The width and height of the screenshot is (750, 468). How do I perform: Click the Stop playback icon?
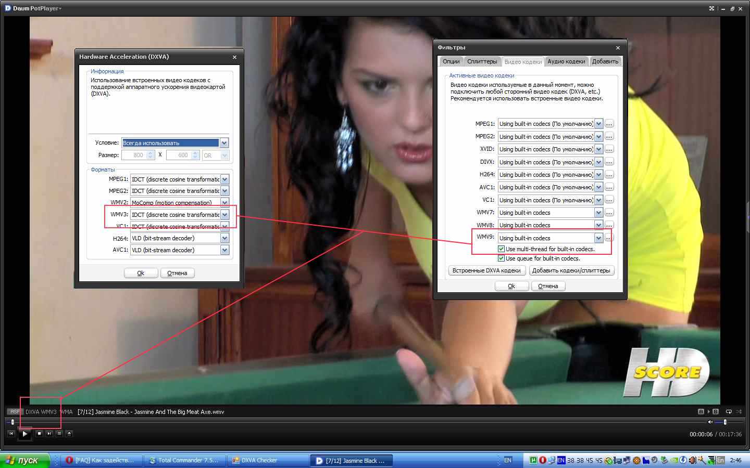39,433
